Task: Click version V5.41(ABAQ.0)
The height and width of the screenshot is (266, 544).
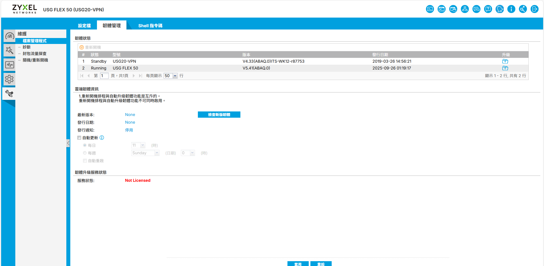Action: [256, 68]
